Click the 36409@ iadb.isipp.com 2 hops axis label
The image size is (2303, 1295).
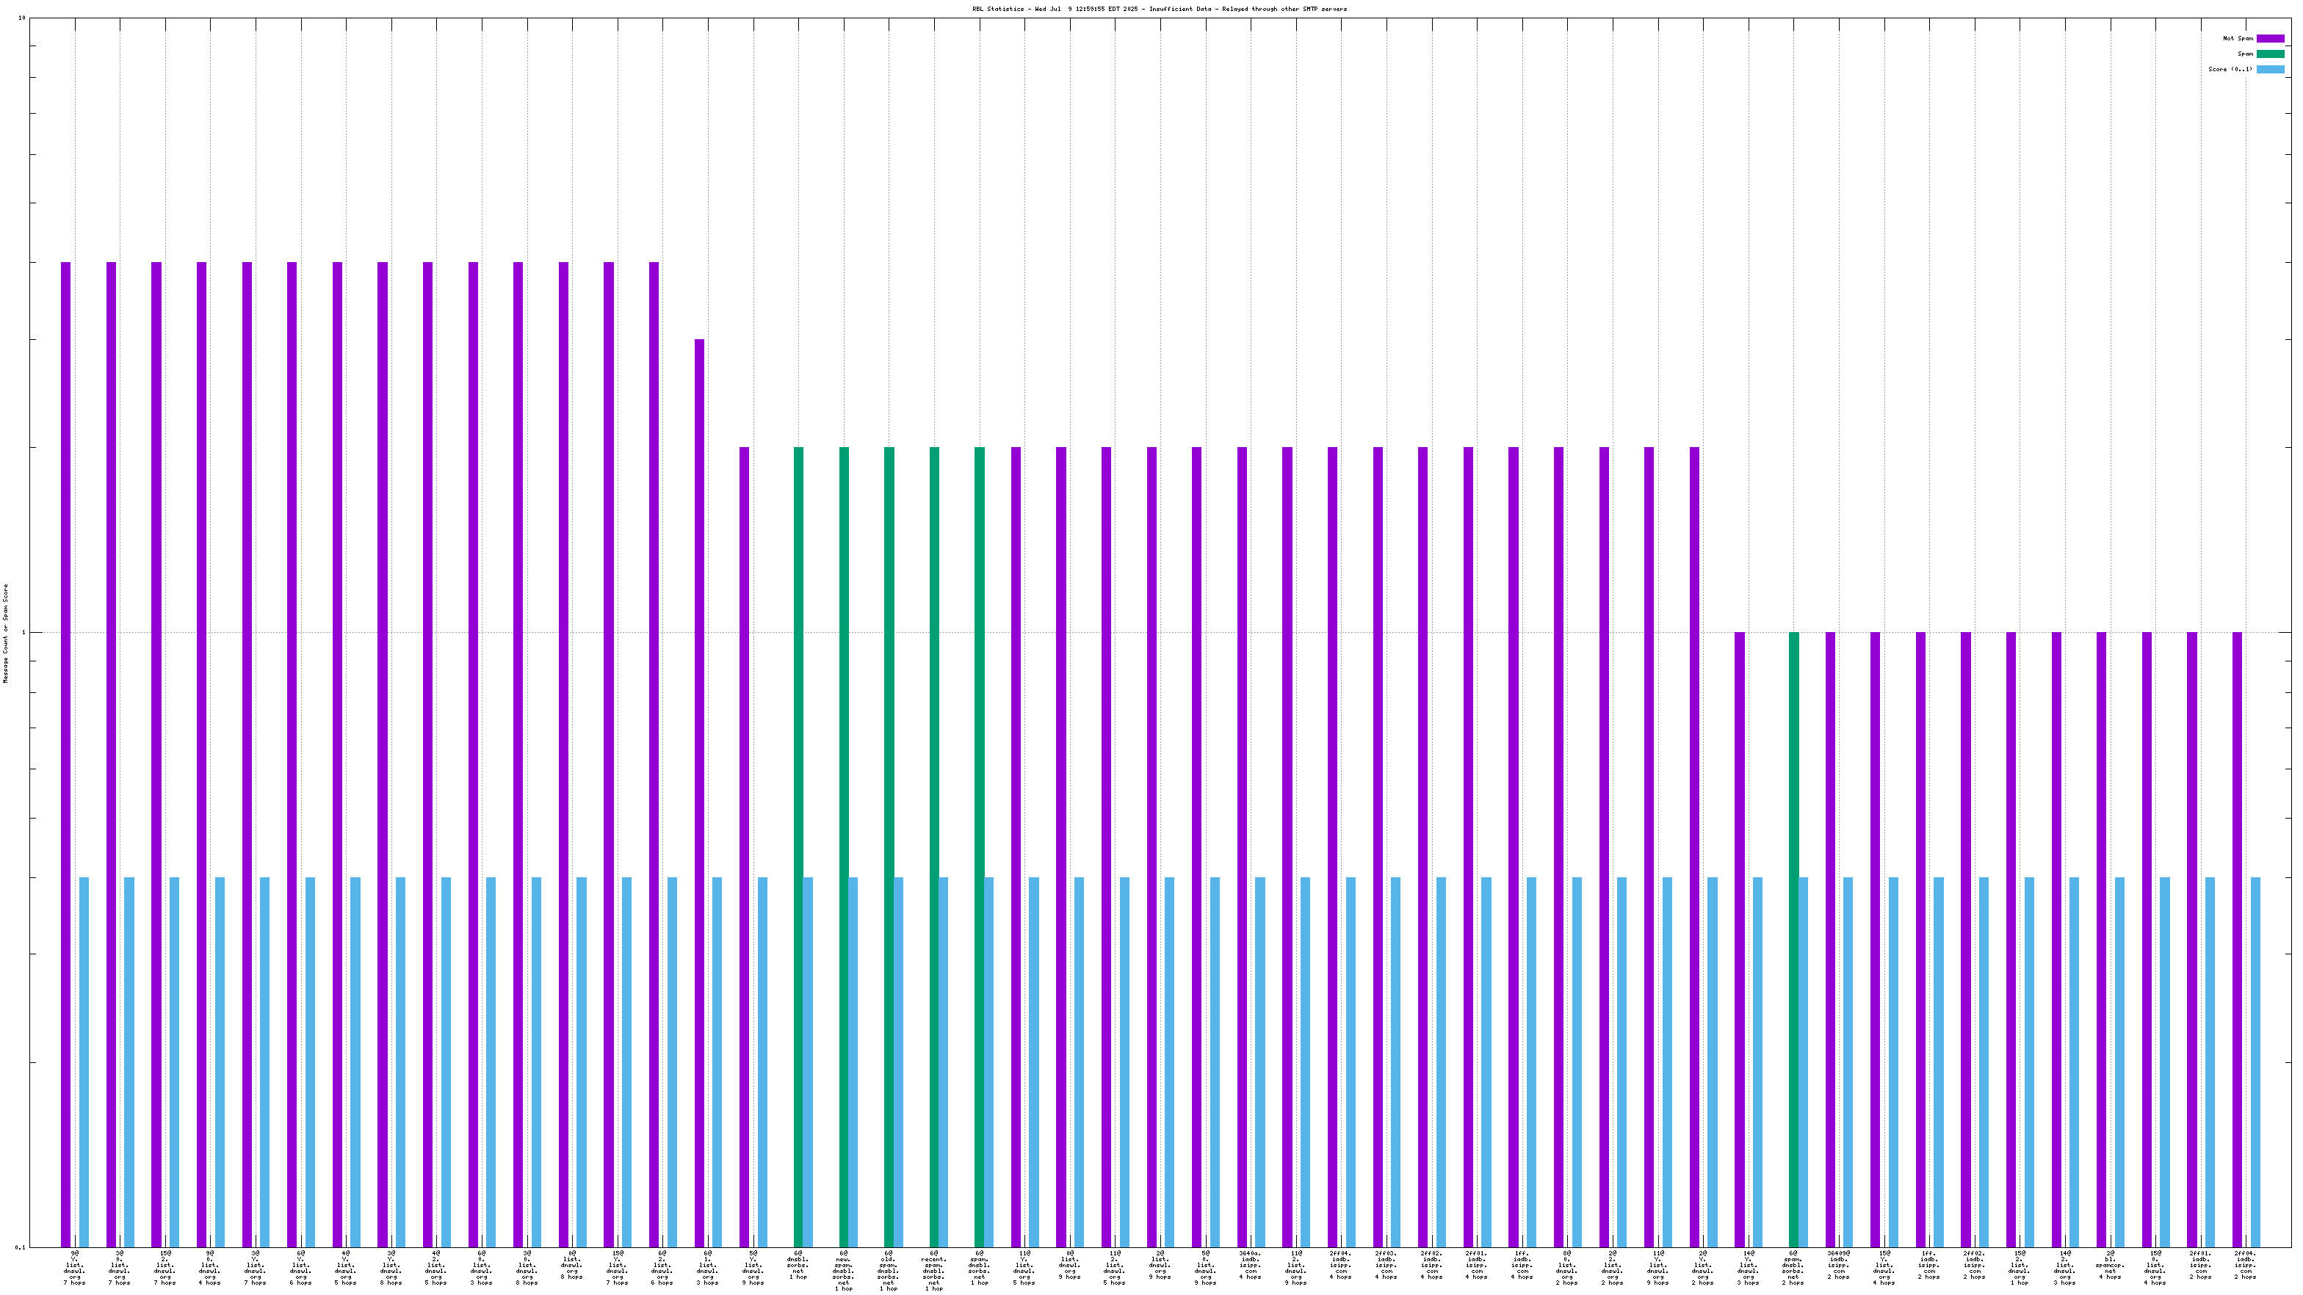1838,1267
